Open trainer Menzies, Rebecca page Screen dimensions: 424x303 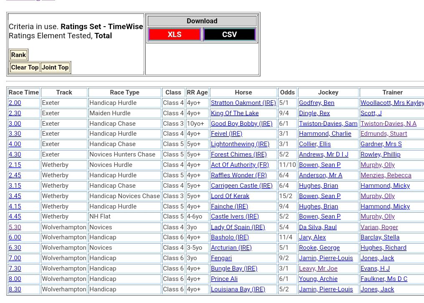coord(386,175)
